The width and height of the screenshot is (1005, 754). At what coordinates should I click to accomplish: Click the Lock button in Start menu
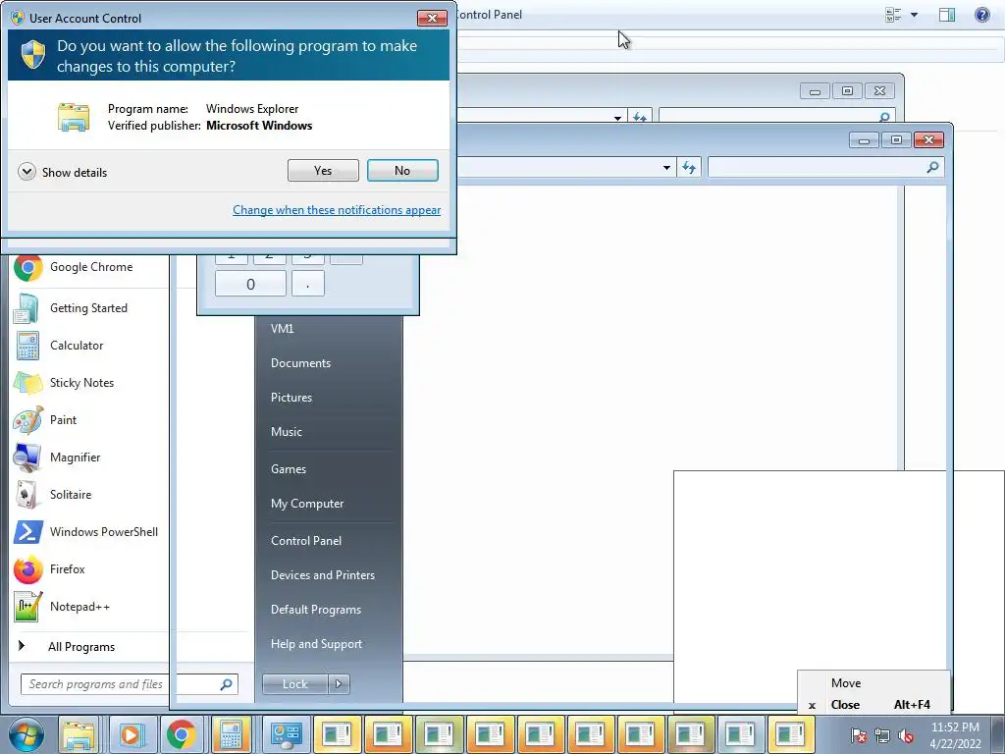click(295, 684)
